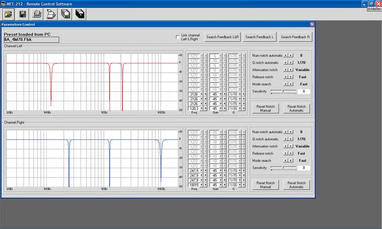Viewport: 382px width, 229px height.
Task: Click the floppy disk save icon
Action: [23, 15]
